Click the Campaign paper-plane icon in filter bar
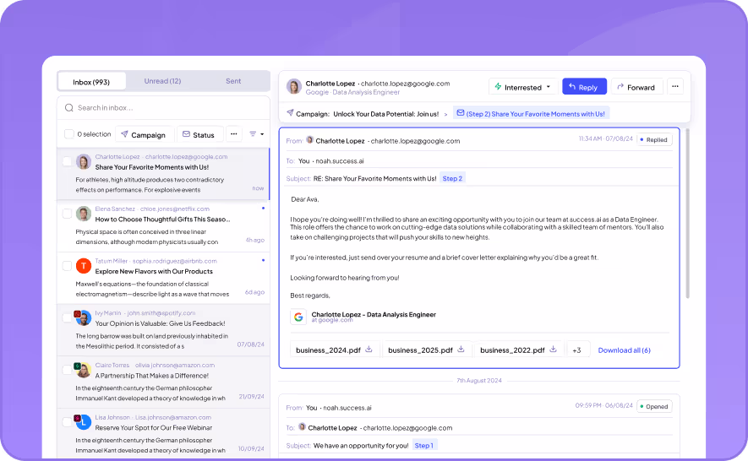This screenshot has height=461, width=748. (124, 134)
